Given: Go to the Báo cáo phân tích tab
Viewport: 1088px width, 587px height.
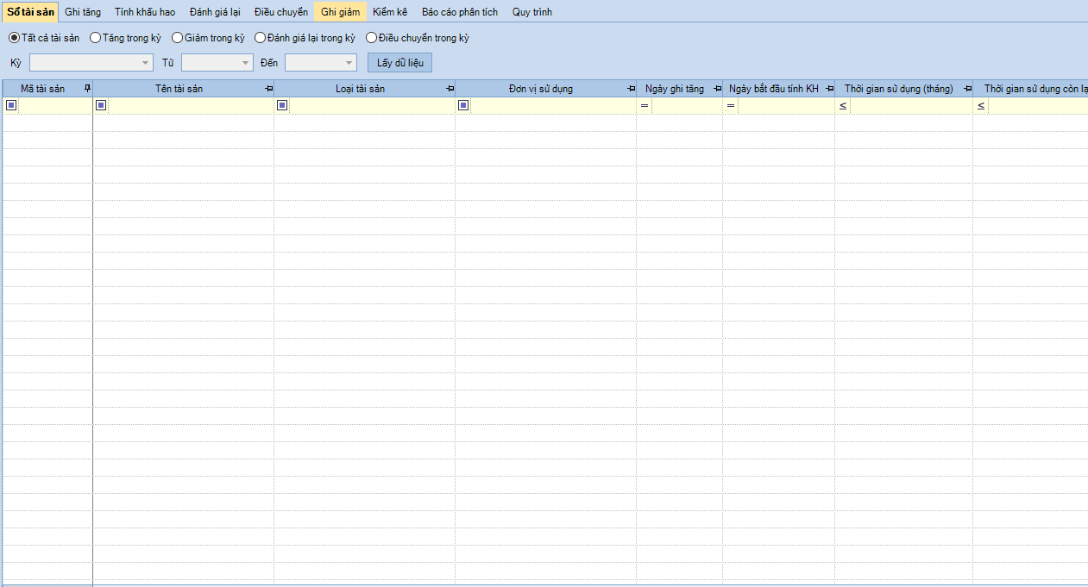Looking at the screenshot, I should point(460,12).
